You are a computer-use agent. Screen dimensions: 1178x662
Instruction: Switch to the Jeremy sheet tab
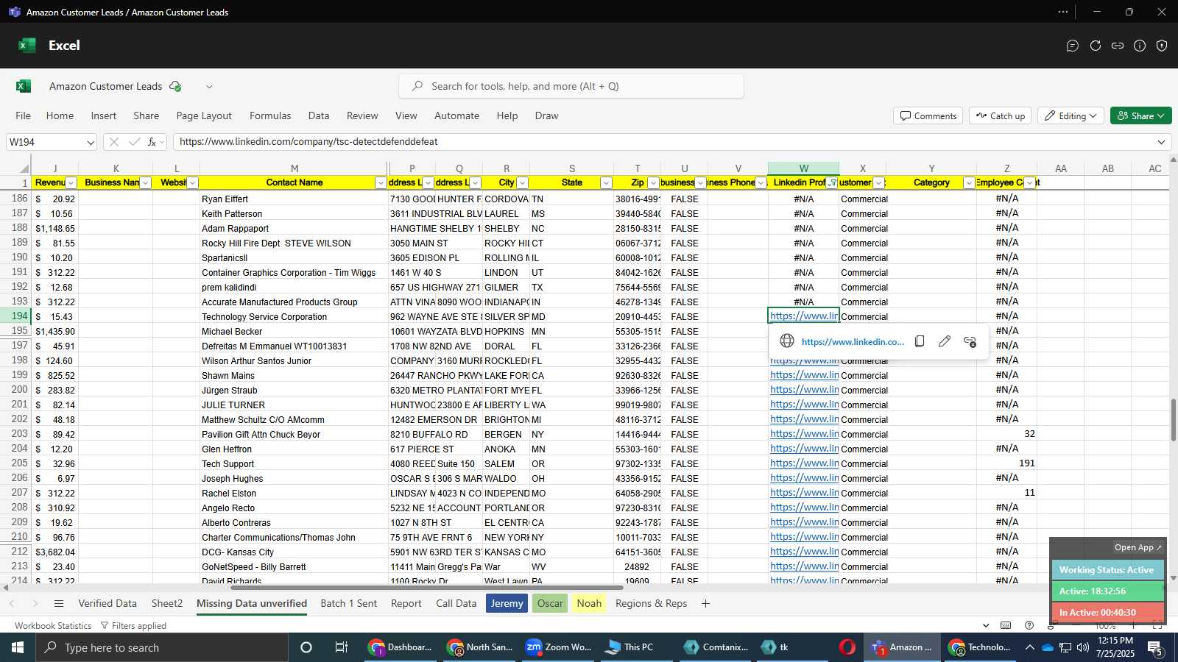507,604
